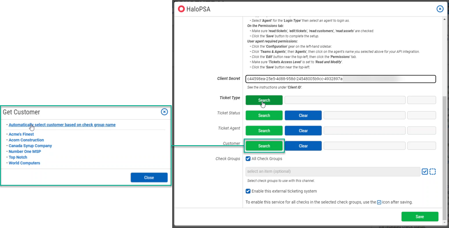Image resolution: width=449 pixels, height=228 pixels.
Task: Click the HaloPSA logo icon
Action: [x=181, y=9]
